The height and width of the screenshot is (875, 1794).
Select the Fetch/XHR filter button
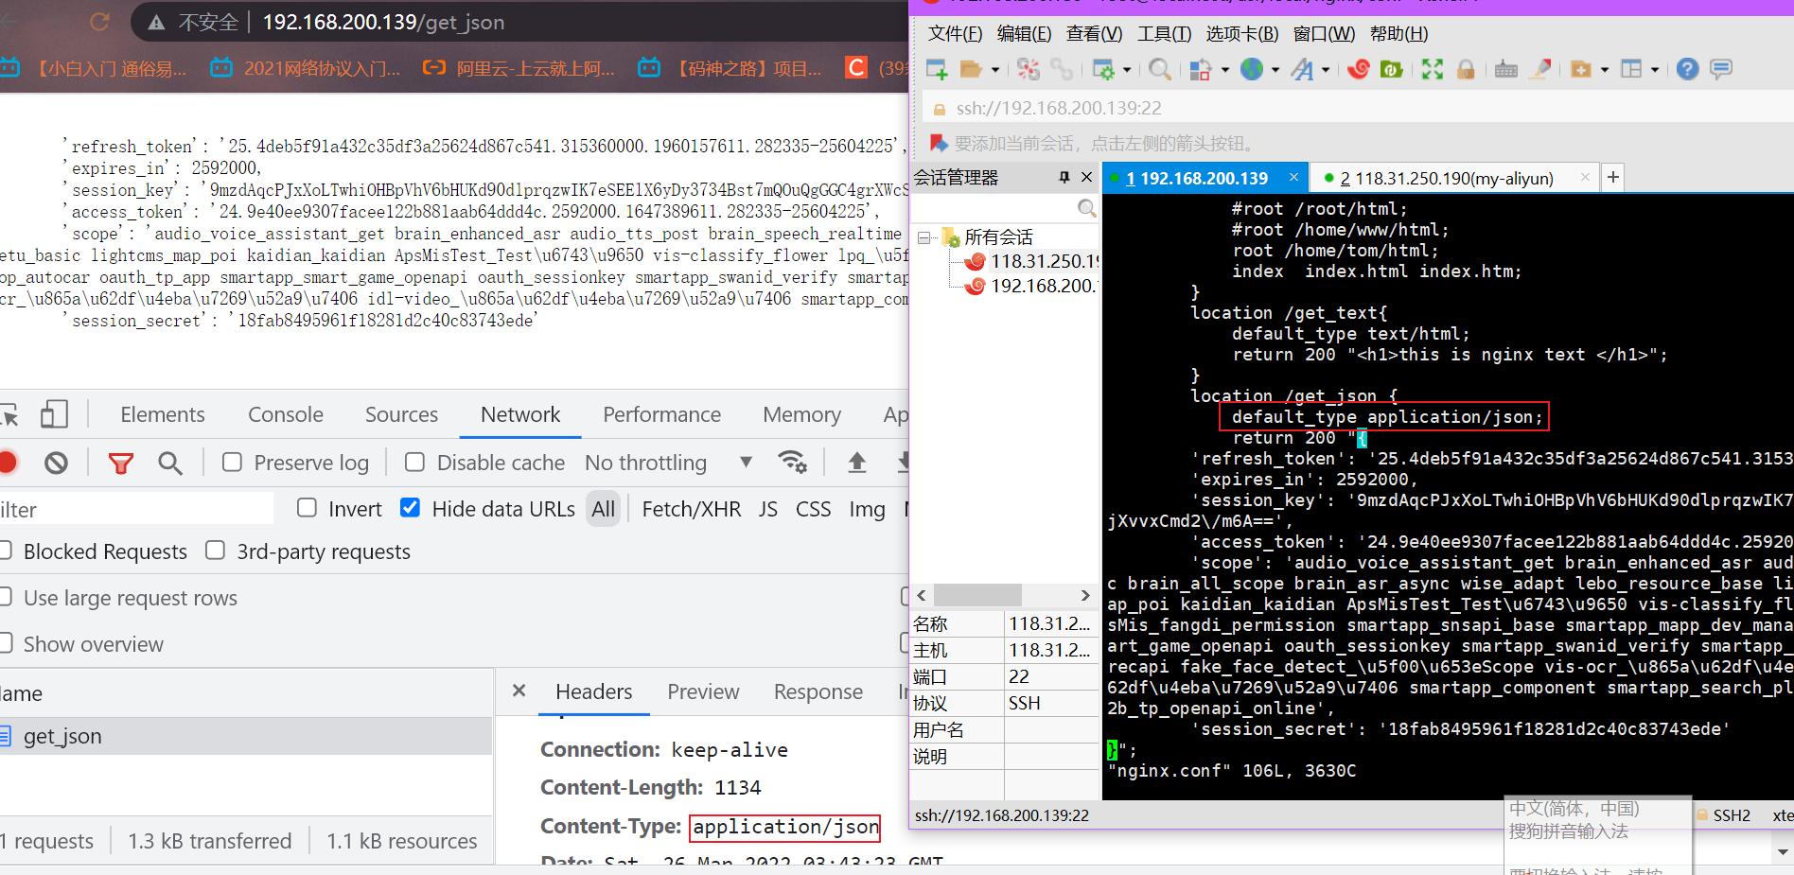691,509
